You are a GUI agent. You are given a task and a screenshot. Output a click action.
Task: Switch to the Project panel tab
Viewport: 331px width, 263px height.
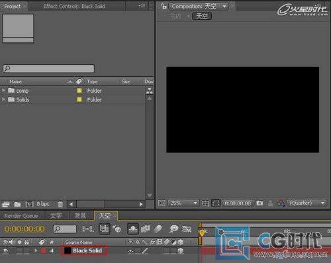(13, 7)
